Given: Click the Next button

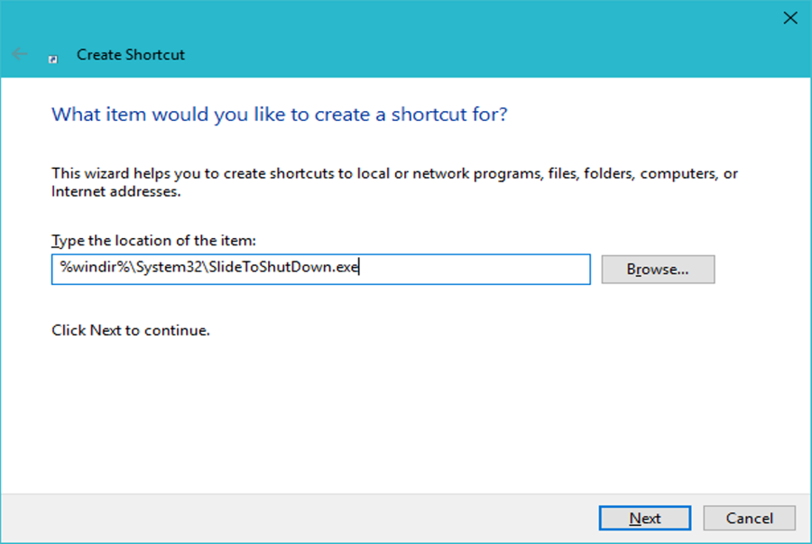Looking at the screenshot, I should point(645,518).
